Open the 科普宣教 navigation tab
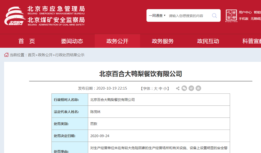 [252, 41]
